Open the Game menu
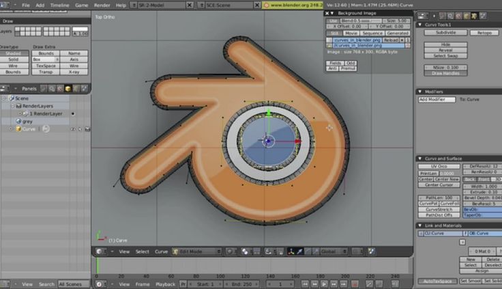 (x=81, y=5)
